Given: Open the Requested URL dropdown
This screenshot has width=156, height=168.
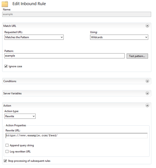Looking at the screenshot, I should point(34,37).
